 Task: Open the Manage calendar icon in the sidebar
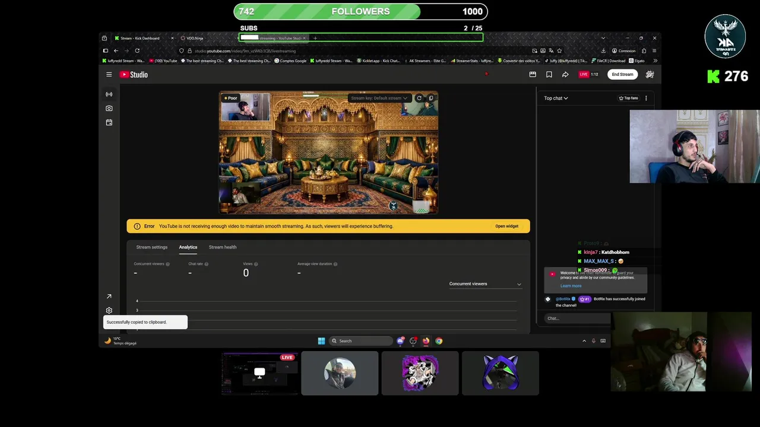pyautogui.click(x=109, y=122)
